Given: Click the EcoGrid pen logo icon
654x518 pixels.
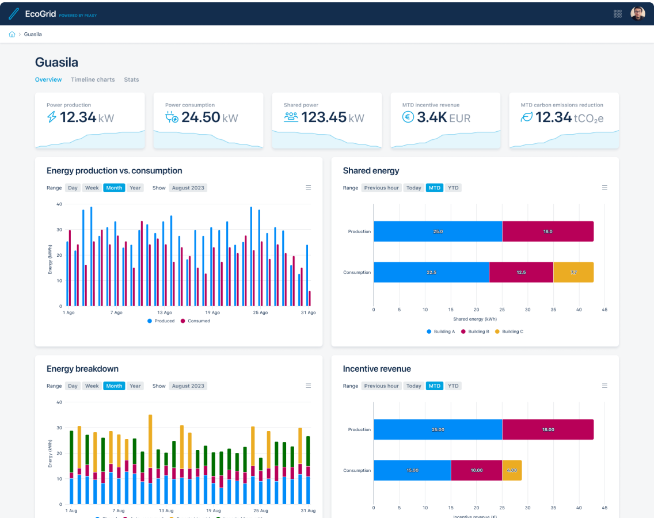Looking at the screenshot, I should click(x=14, y=14).
